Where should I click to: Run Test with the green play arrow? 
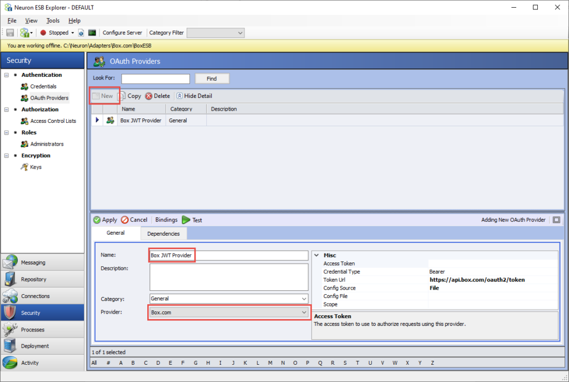(x=192, y=220)
